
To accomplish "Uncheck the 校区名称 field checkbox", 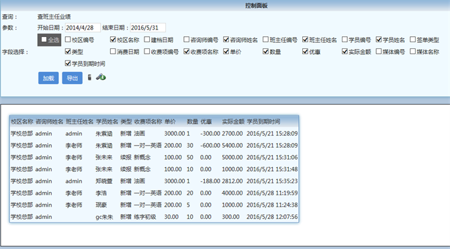I will click(x=113, y=40).
